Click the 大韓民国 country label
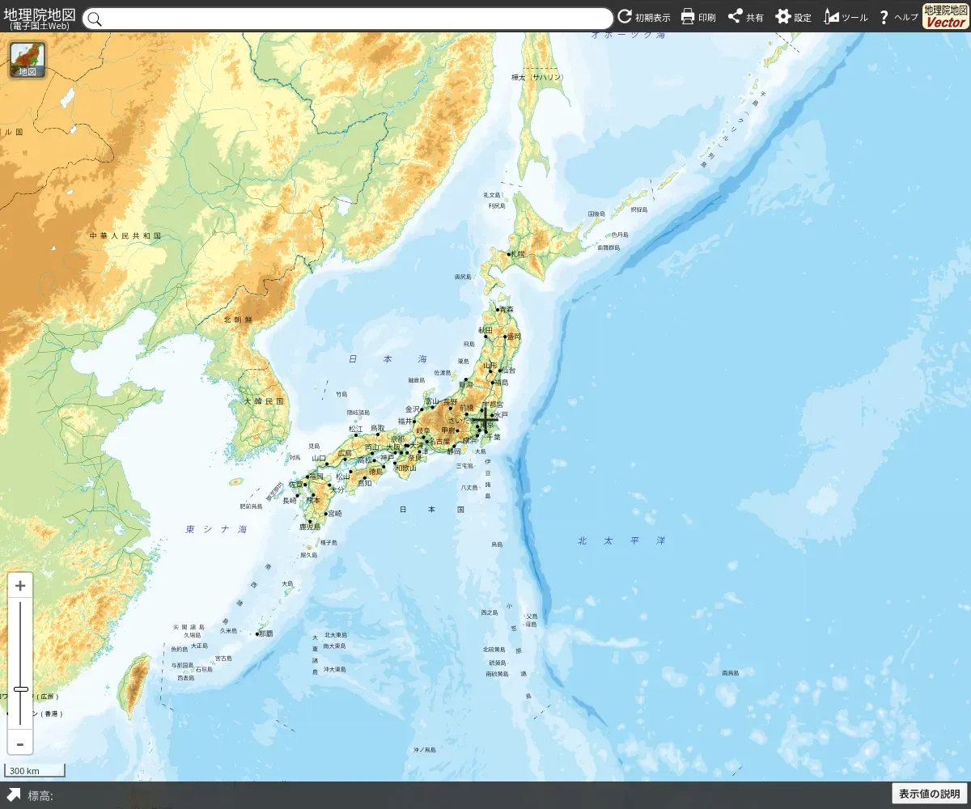This screenshot has height=809, width=971. point(265,400)
